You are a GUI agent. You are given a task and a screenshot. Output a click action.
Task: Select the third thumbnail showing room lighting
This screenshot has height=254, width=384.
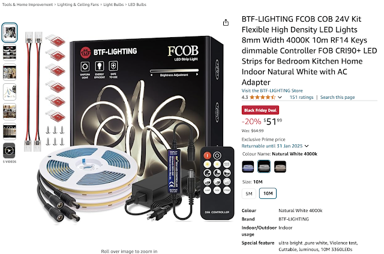[x=10, y=72]
